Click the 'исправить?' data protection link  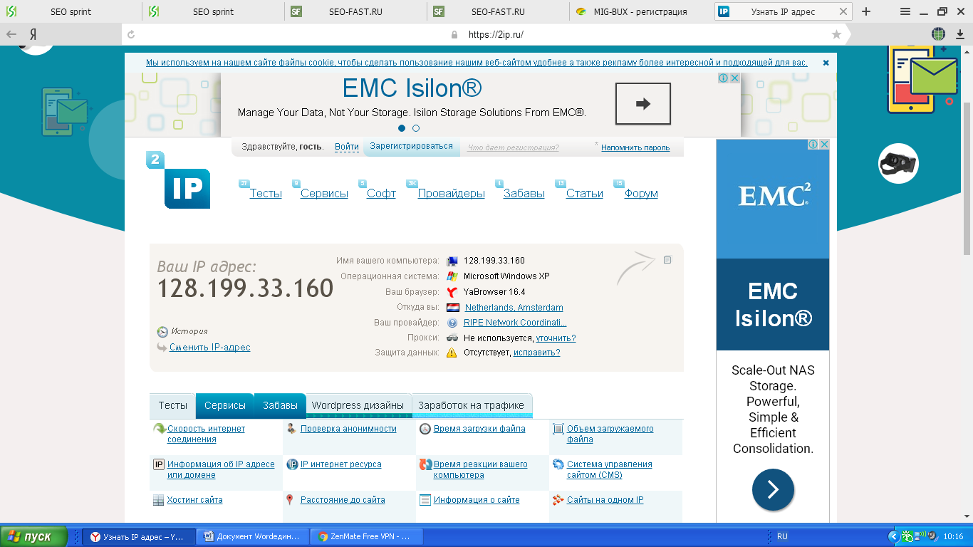click(x=537, y=353)
